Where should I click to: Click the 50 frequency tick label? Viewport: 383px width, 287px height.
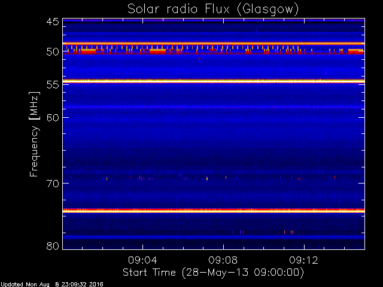(x=53, y=52)
